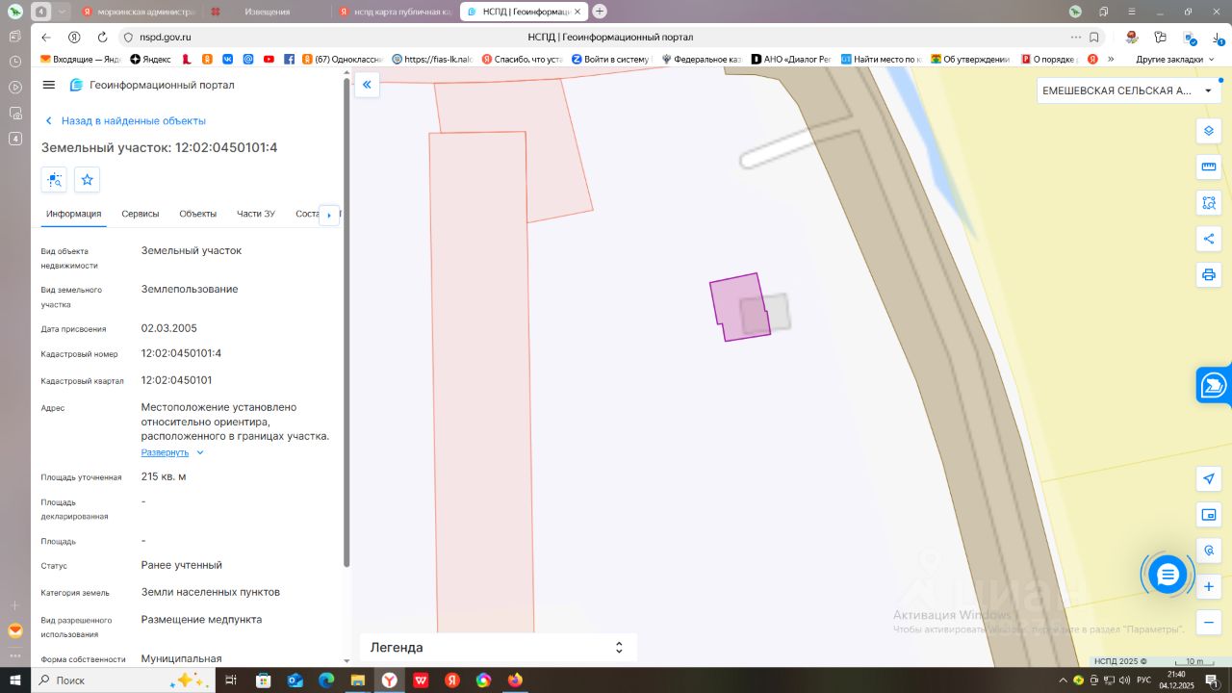Image resolution: width=1232 pixels, height=693 pixels.
Task: Open the map layers panel
Action: coord(1209,131)
